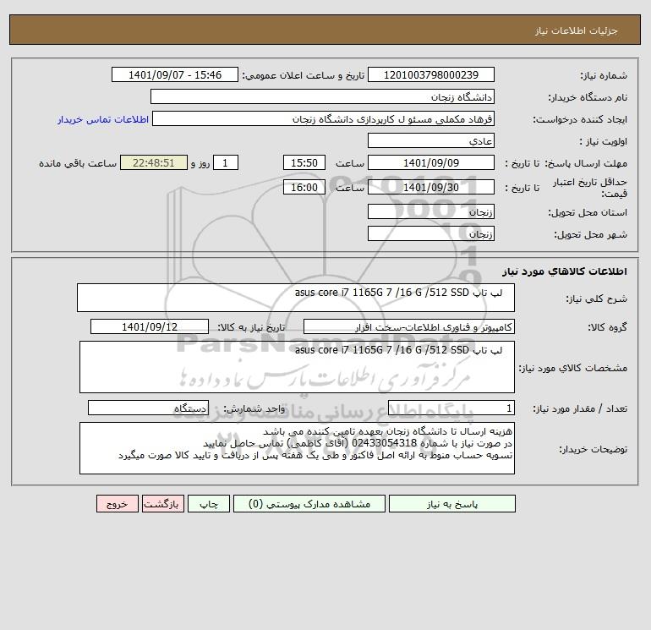Screen dimensions: 651x630
Task: Click the general description box 'شرح کلی نیاز'
Action: (x=296, y=298)
